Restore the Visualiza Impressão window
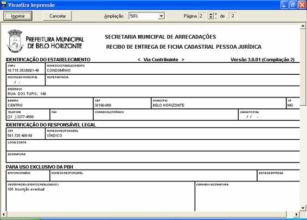Image resolution: width=307 pixels, height=220 pixels. (x=293, y=5)
